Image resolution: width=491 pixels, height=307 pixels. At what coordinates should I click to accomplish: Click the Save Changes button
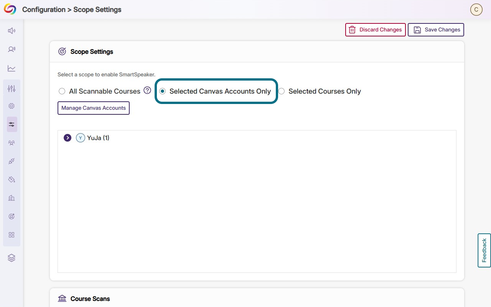click(436, 30)
